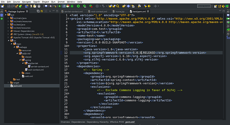Click the green Run play button
The height and width of the screenshot is (125, 230).
click(78, 6)
